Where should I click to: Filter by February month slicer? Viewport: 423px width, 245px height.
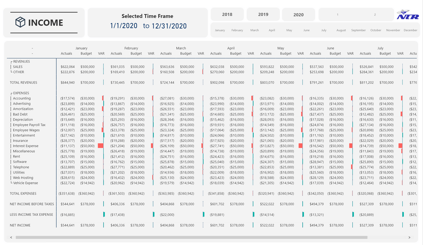coord(237,30)
